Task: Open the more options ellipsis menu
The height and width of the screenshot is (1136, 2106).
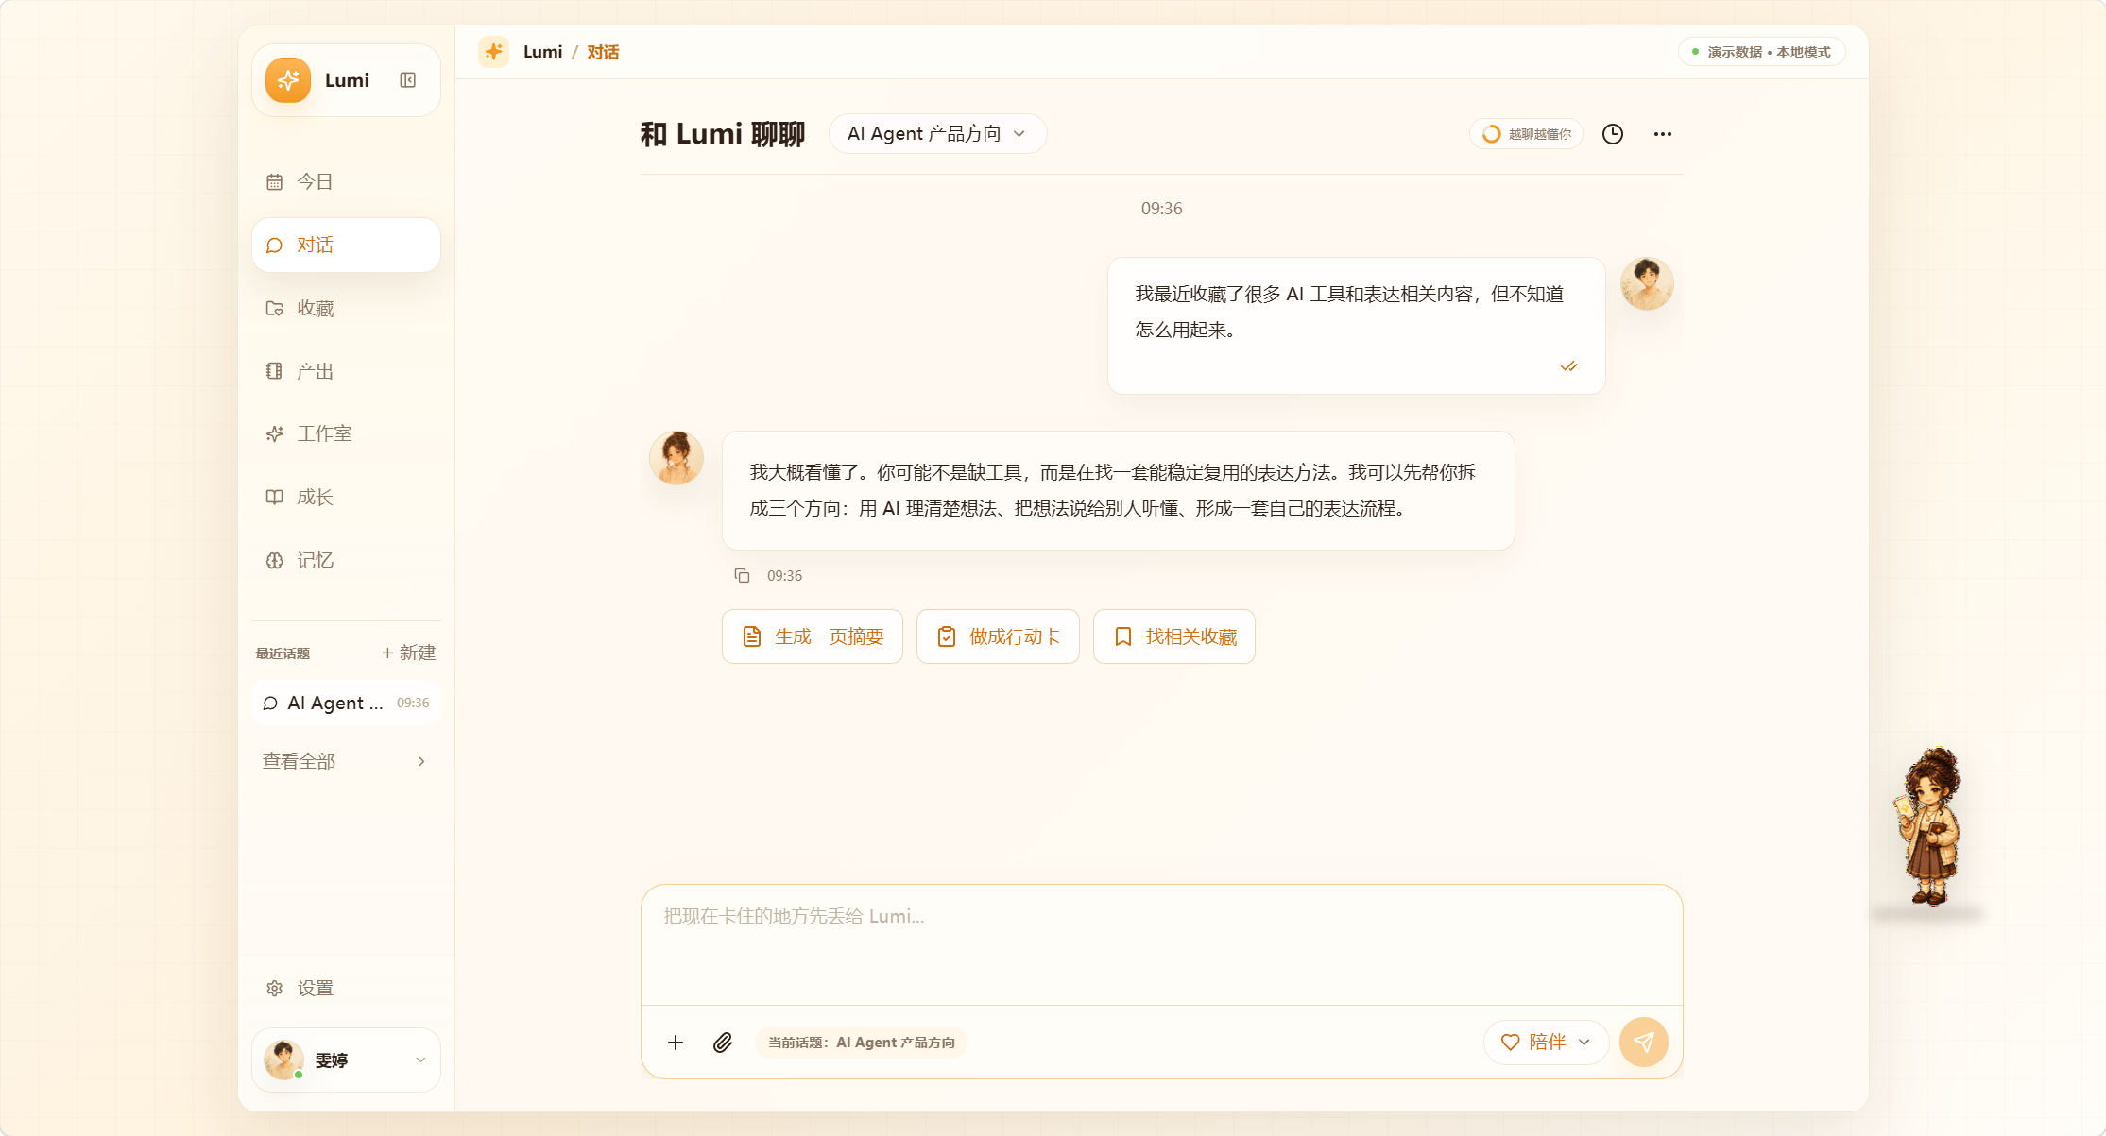Action: (1663, 134)
